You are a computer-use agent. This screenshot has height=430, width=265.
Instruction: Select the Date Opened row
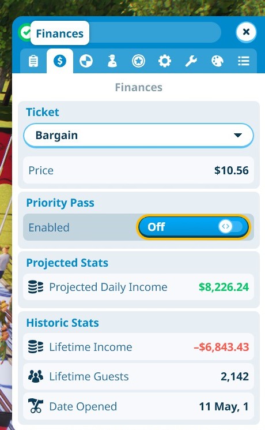(x=138, y=406)
